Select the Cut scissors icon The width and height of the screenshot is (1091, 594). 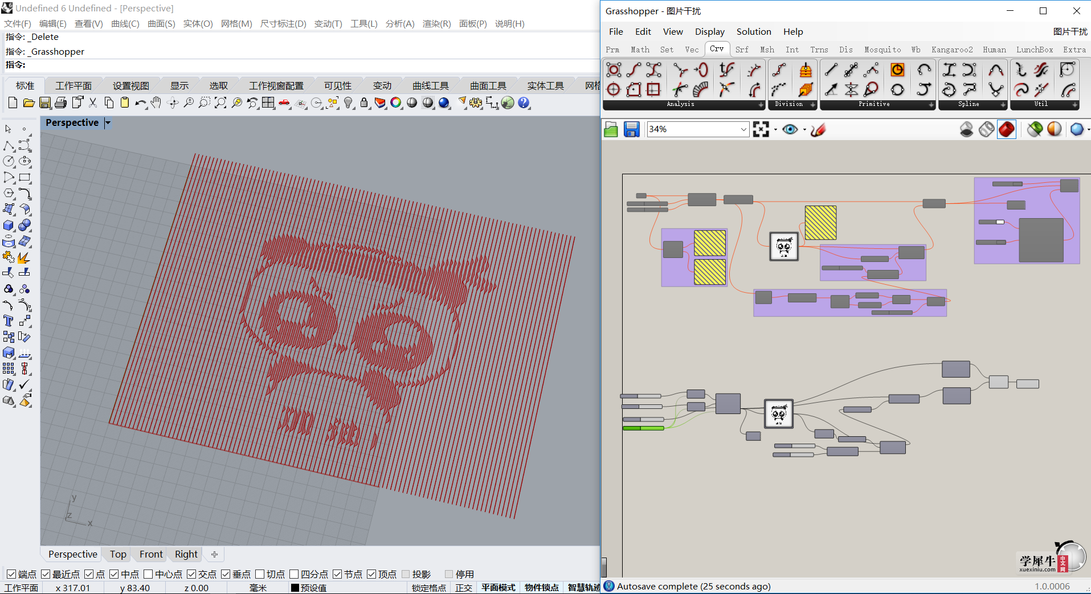(x=93, y=103)
